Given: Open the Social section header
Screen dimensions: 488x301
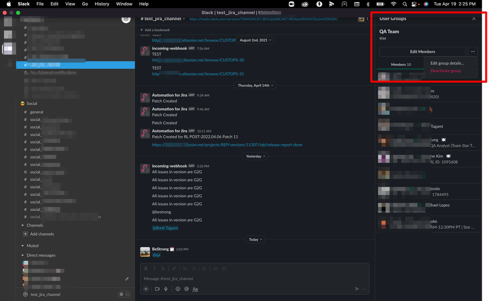Looking at the screenshot, I should point(31,103).
